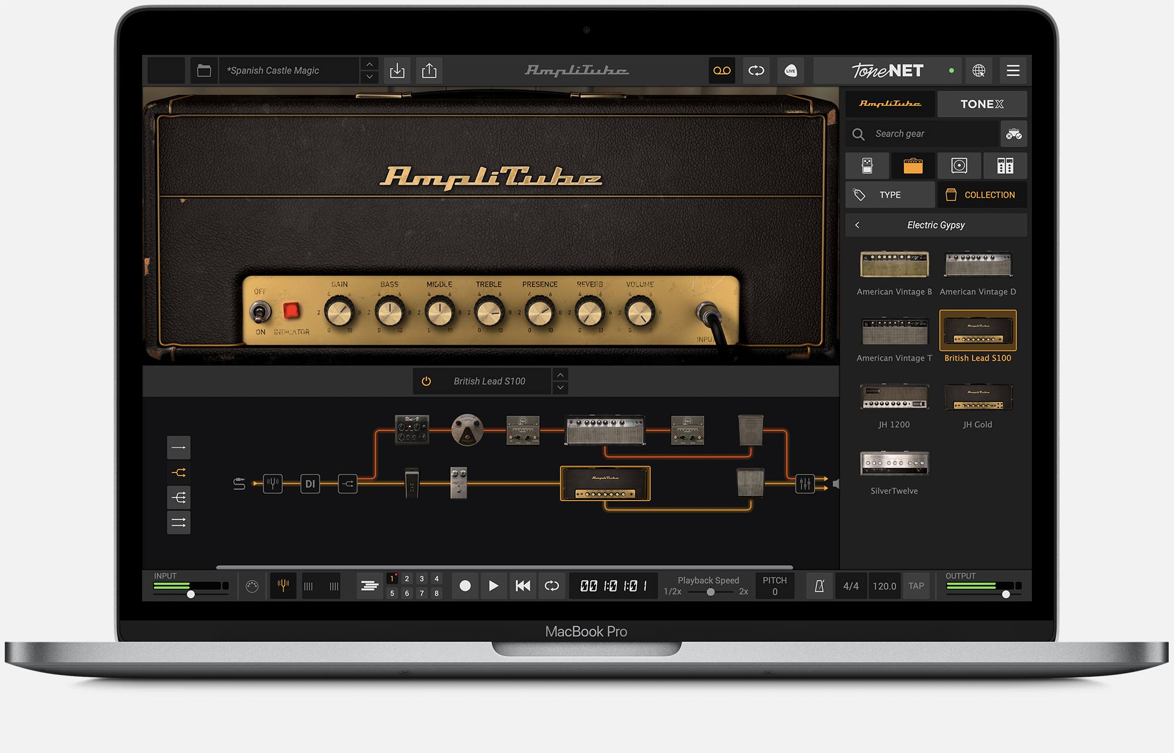
Task: Select the cabinet speaker category icon
Action: tap(959, 166)
